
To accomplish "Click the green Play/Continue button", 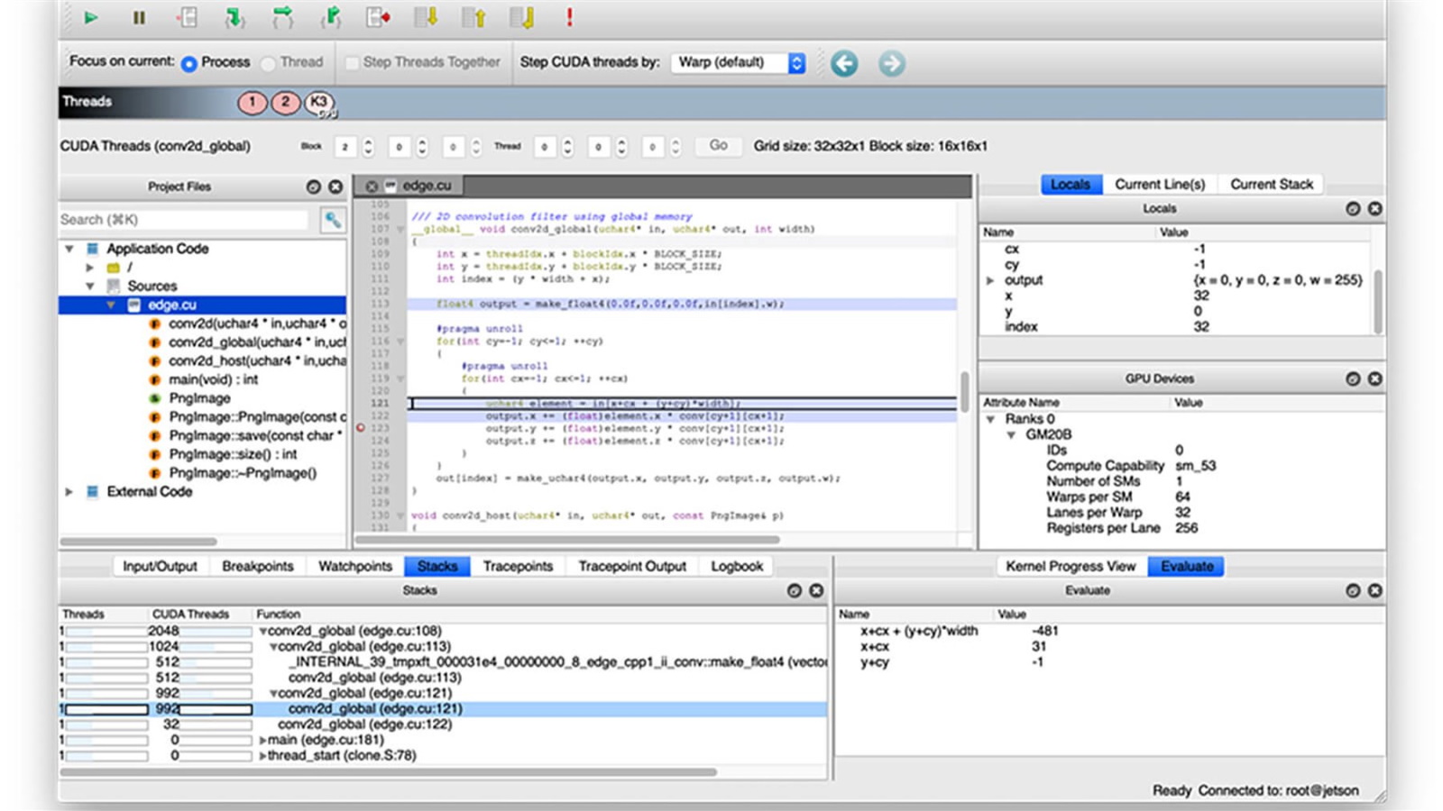I will (90, 17).
